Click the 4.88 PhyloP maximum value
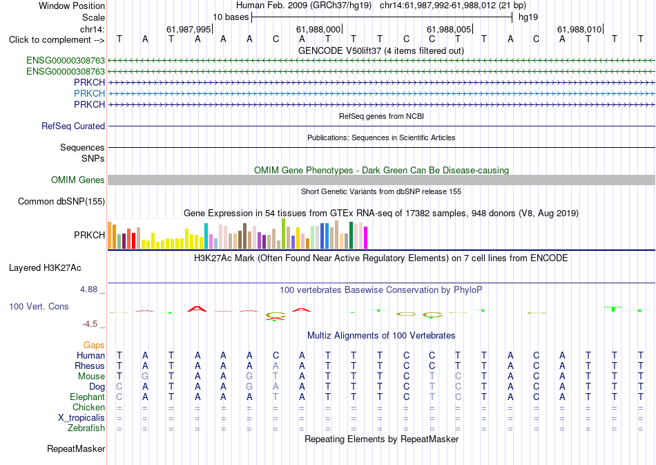Screen dimensions: 656x465 (x=88, y=290)
